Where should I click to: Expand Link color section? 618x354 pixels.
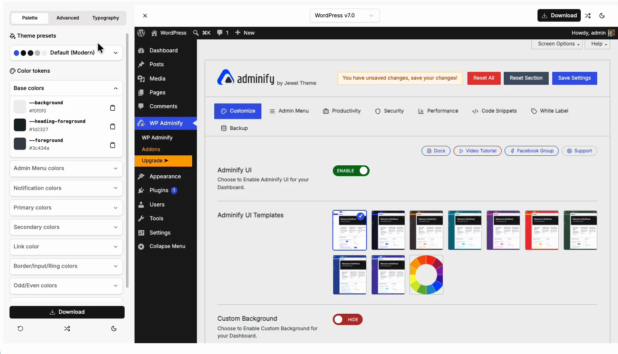point(66,247)
